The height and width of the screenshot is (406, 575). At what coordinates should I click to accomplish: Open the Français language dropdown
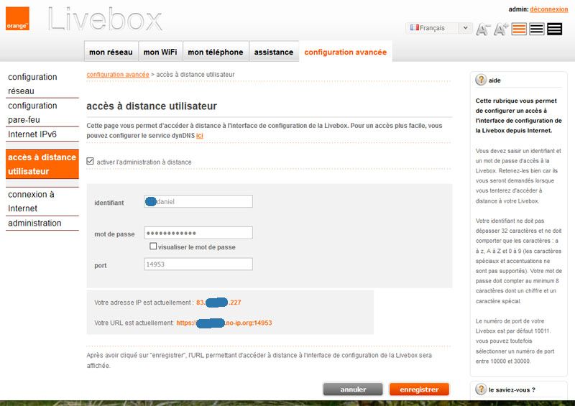pos(439,28)
